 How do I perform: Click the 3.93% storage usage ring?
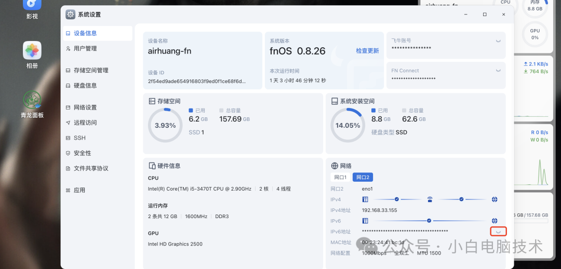165,126
